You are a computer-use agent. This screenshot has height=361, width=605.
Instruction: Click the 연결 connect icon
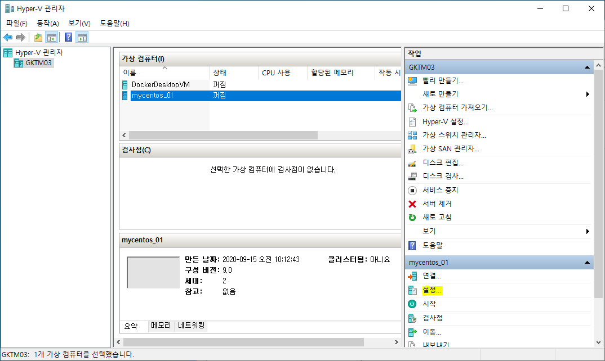[x=412, y=276]
